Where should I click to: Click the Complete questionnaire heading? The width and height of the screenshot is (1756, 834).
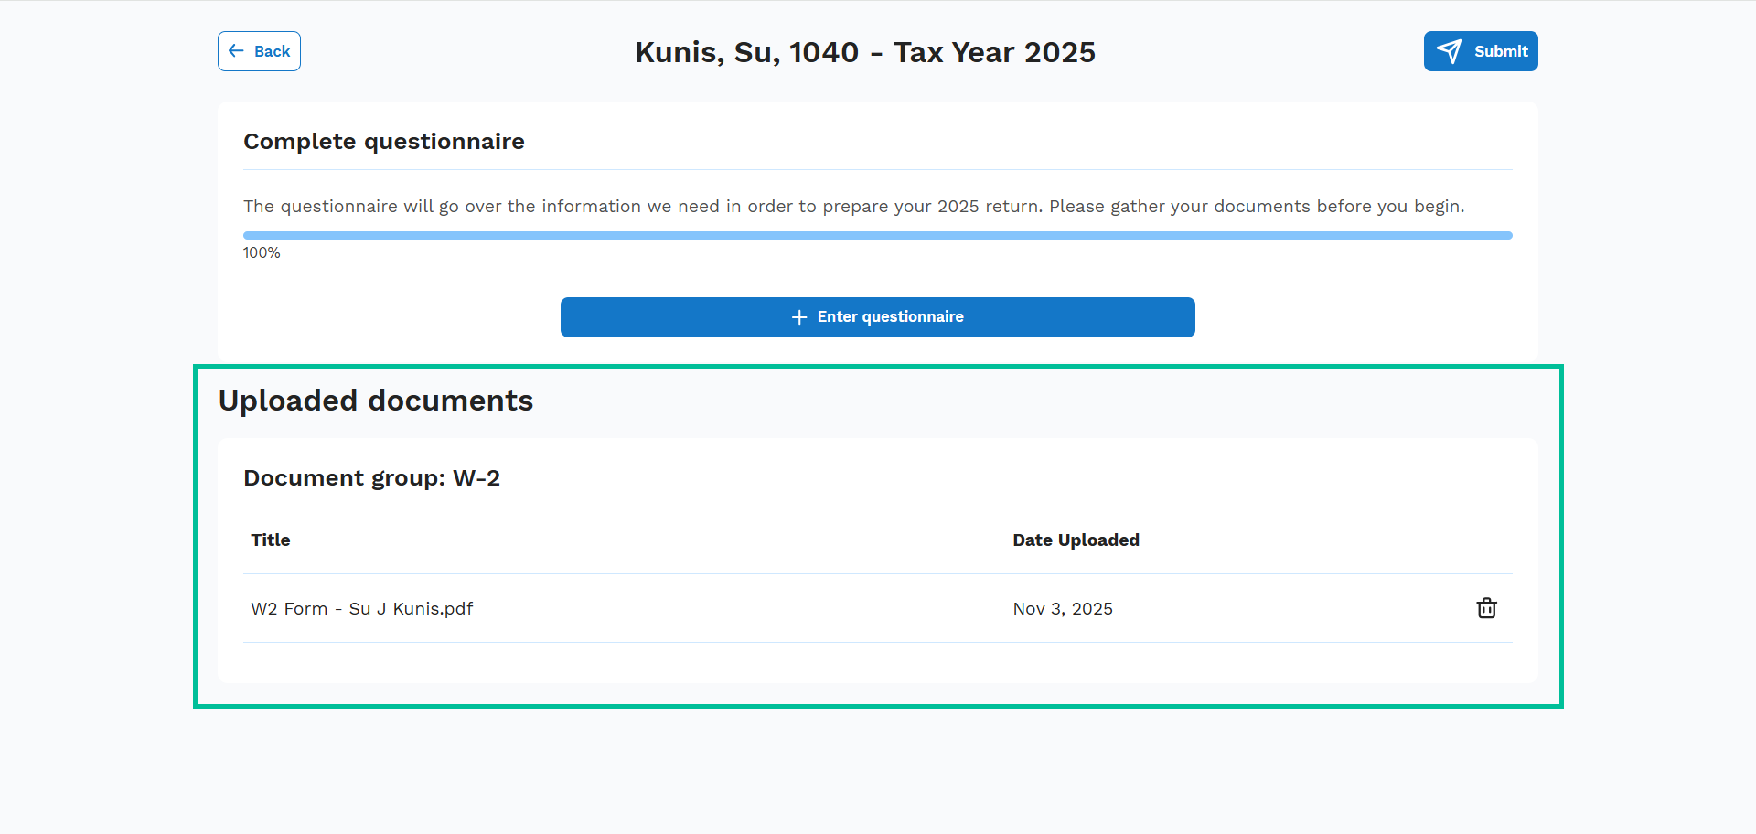tap(383, 142)
